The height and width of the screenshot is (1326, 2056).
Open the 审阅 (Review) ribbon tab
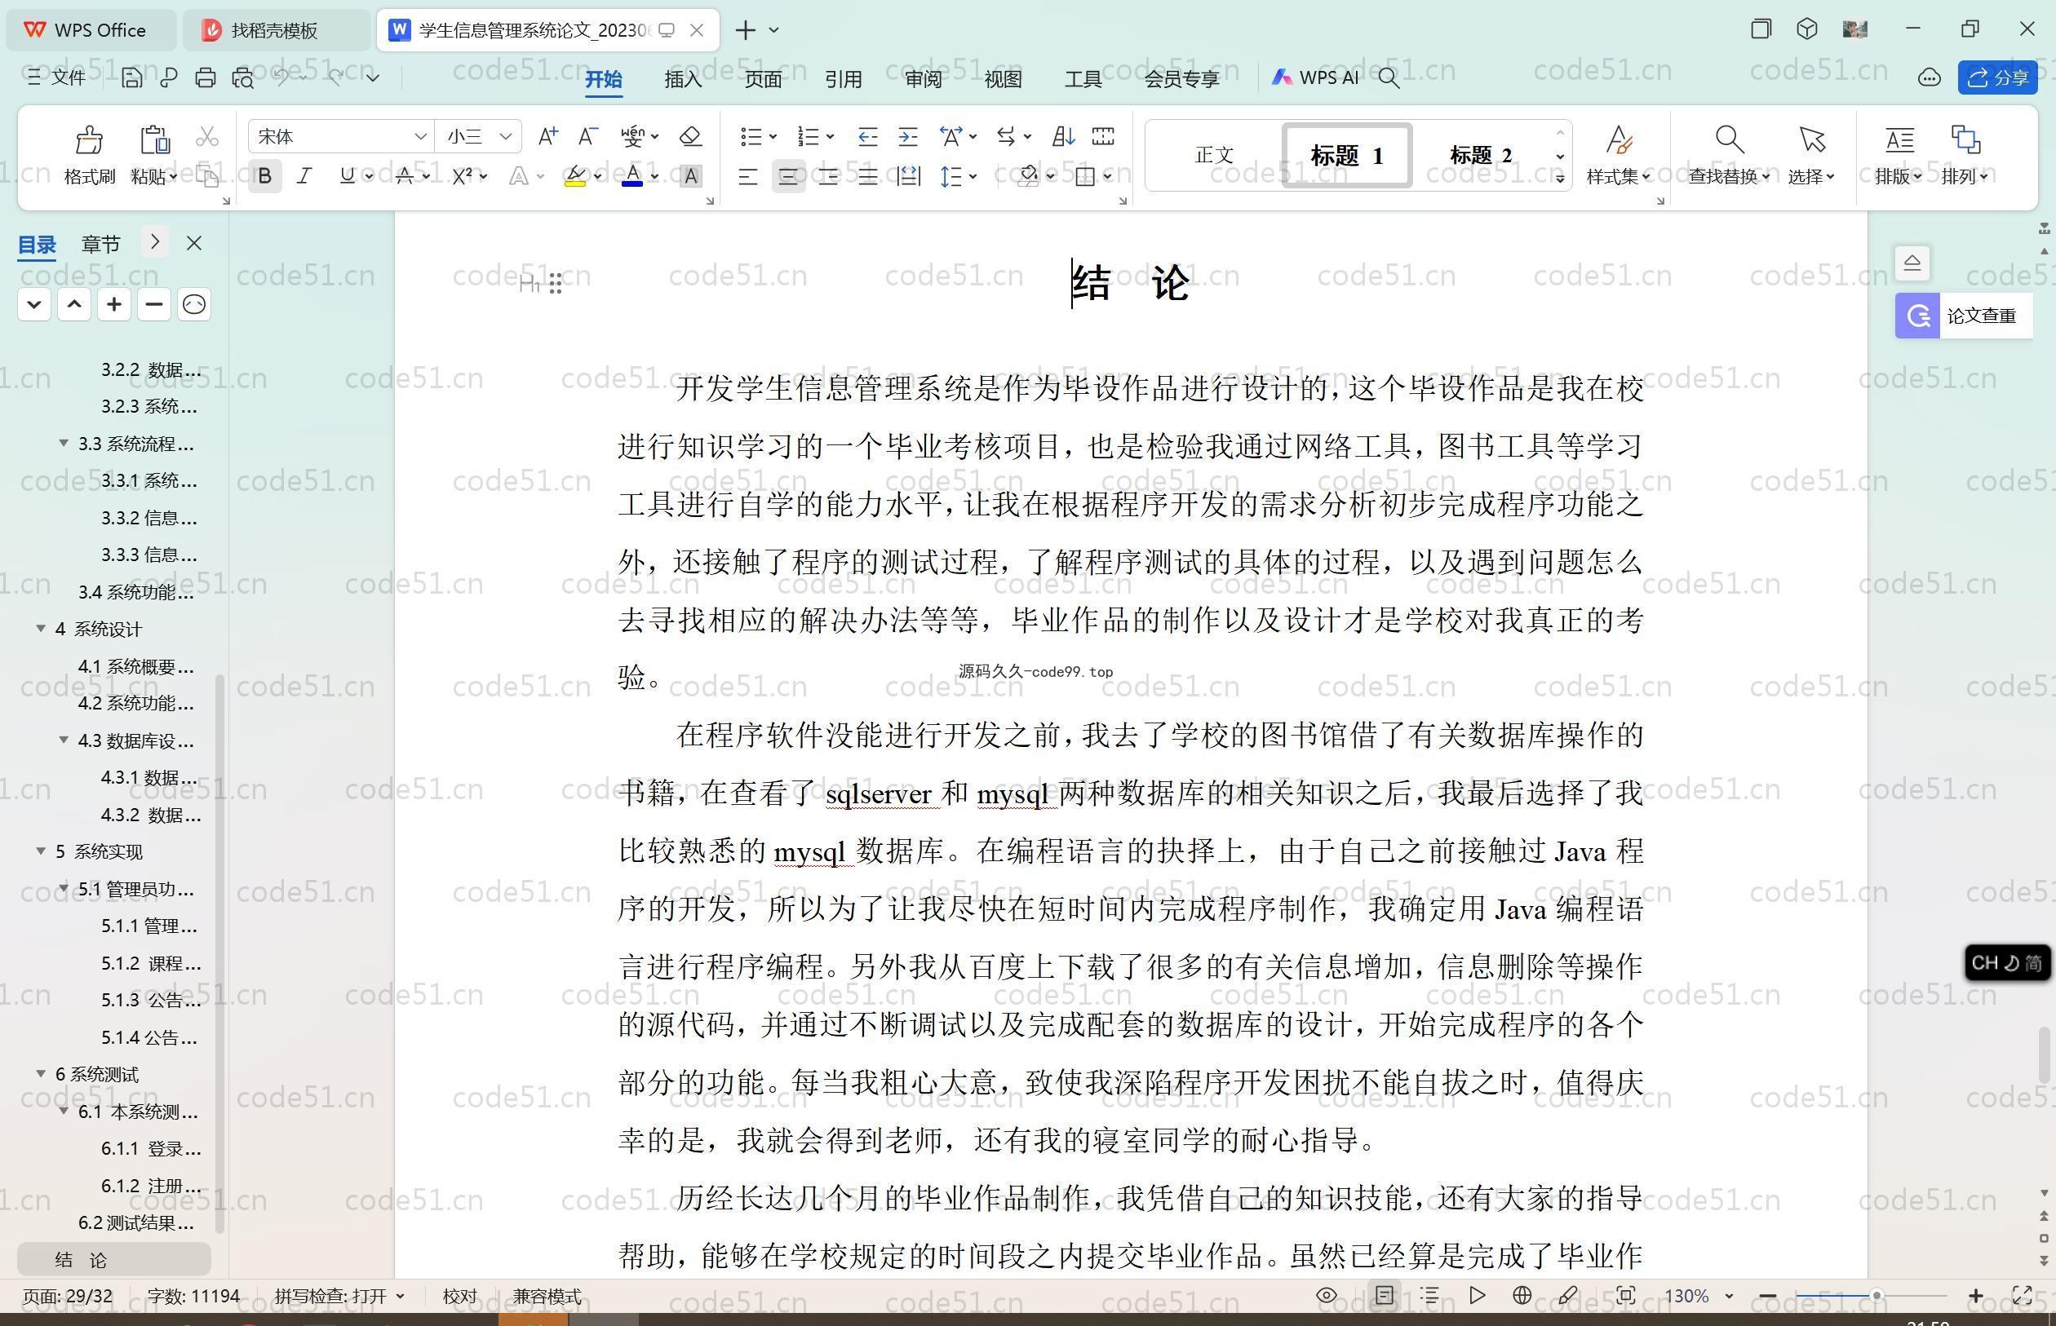(924, 78)
